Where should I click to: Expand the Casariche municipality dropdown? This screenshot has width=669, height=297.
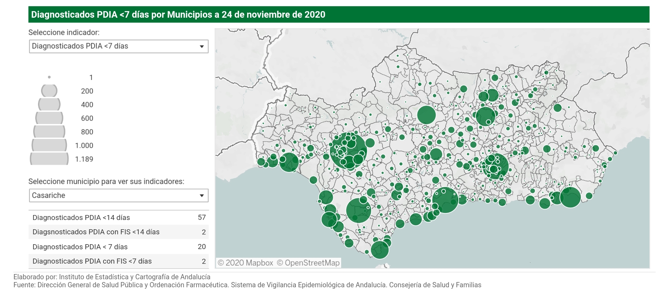click(x=118, y=196)
